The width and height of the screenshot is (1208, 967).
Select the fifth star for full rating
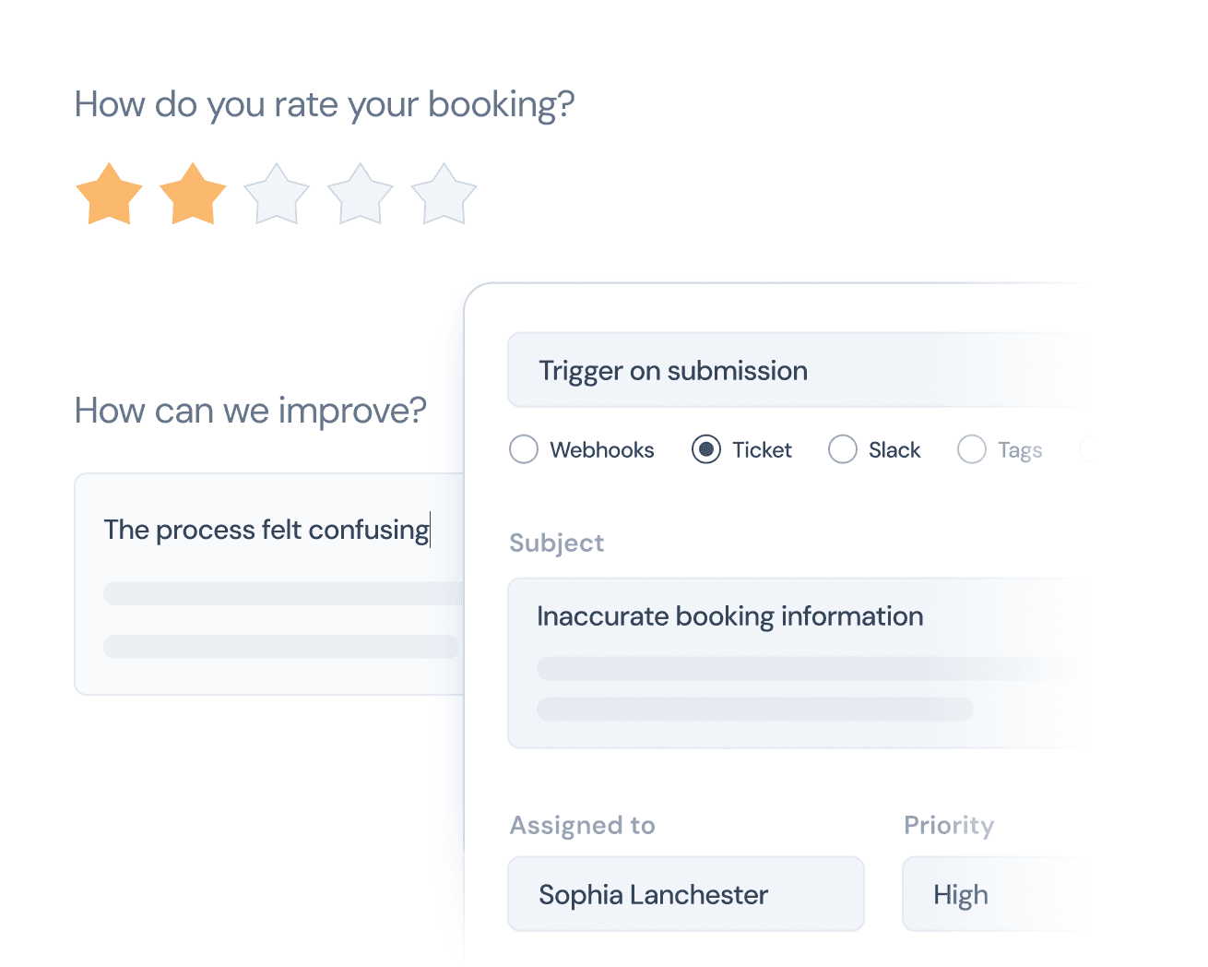point(444,193)
